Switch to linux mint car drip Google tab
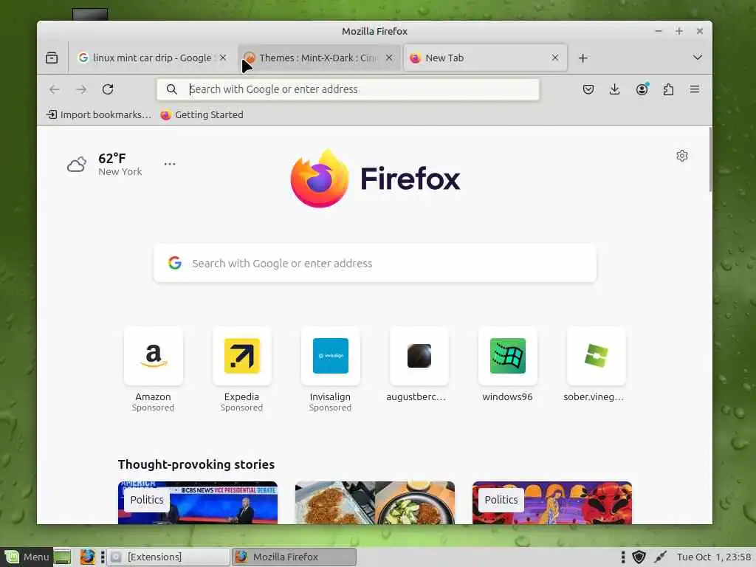This screenshot has height=567, width=756. 152,58
